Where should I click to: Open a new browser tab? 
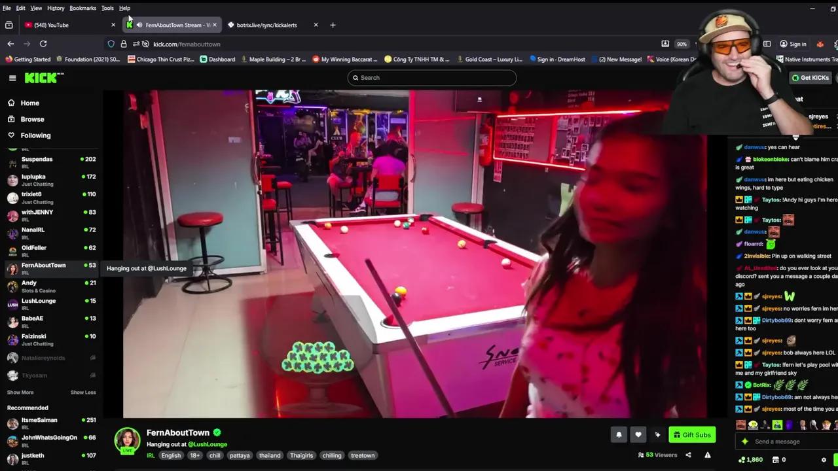(x=333, y=25)
